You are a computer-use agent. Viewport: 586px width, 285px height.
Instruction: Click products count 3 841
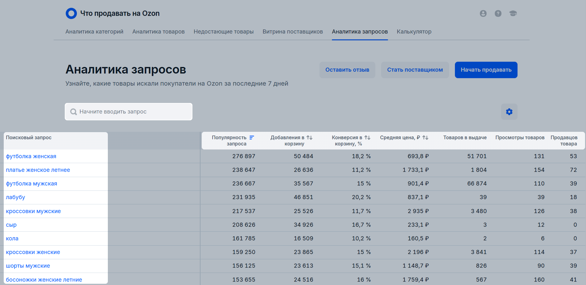click(x=479, y=252)
